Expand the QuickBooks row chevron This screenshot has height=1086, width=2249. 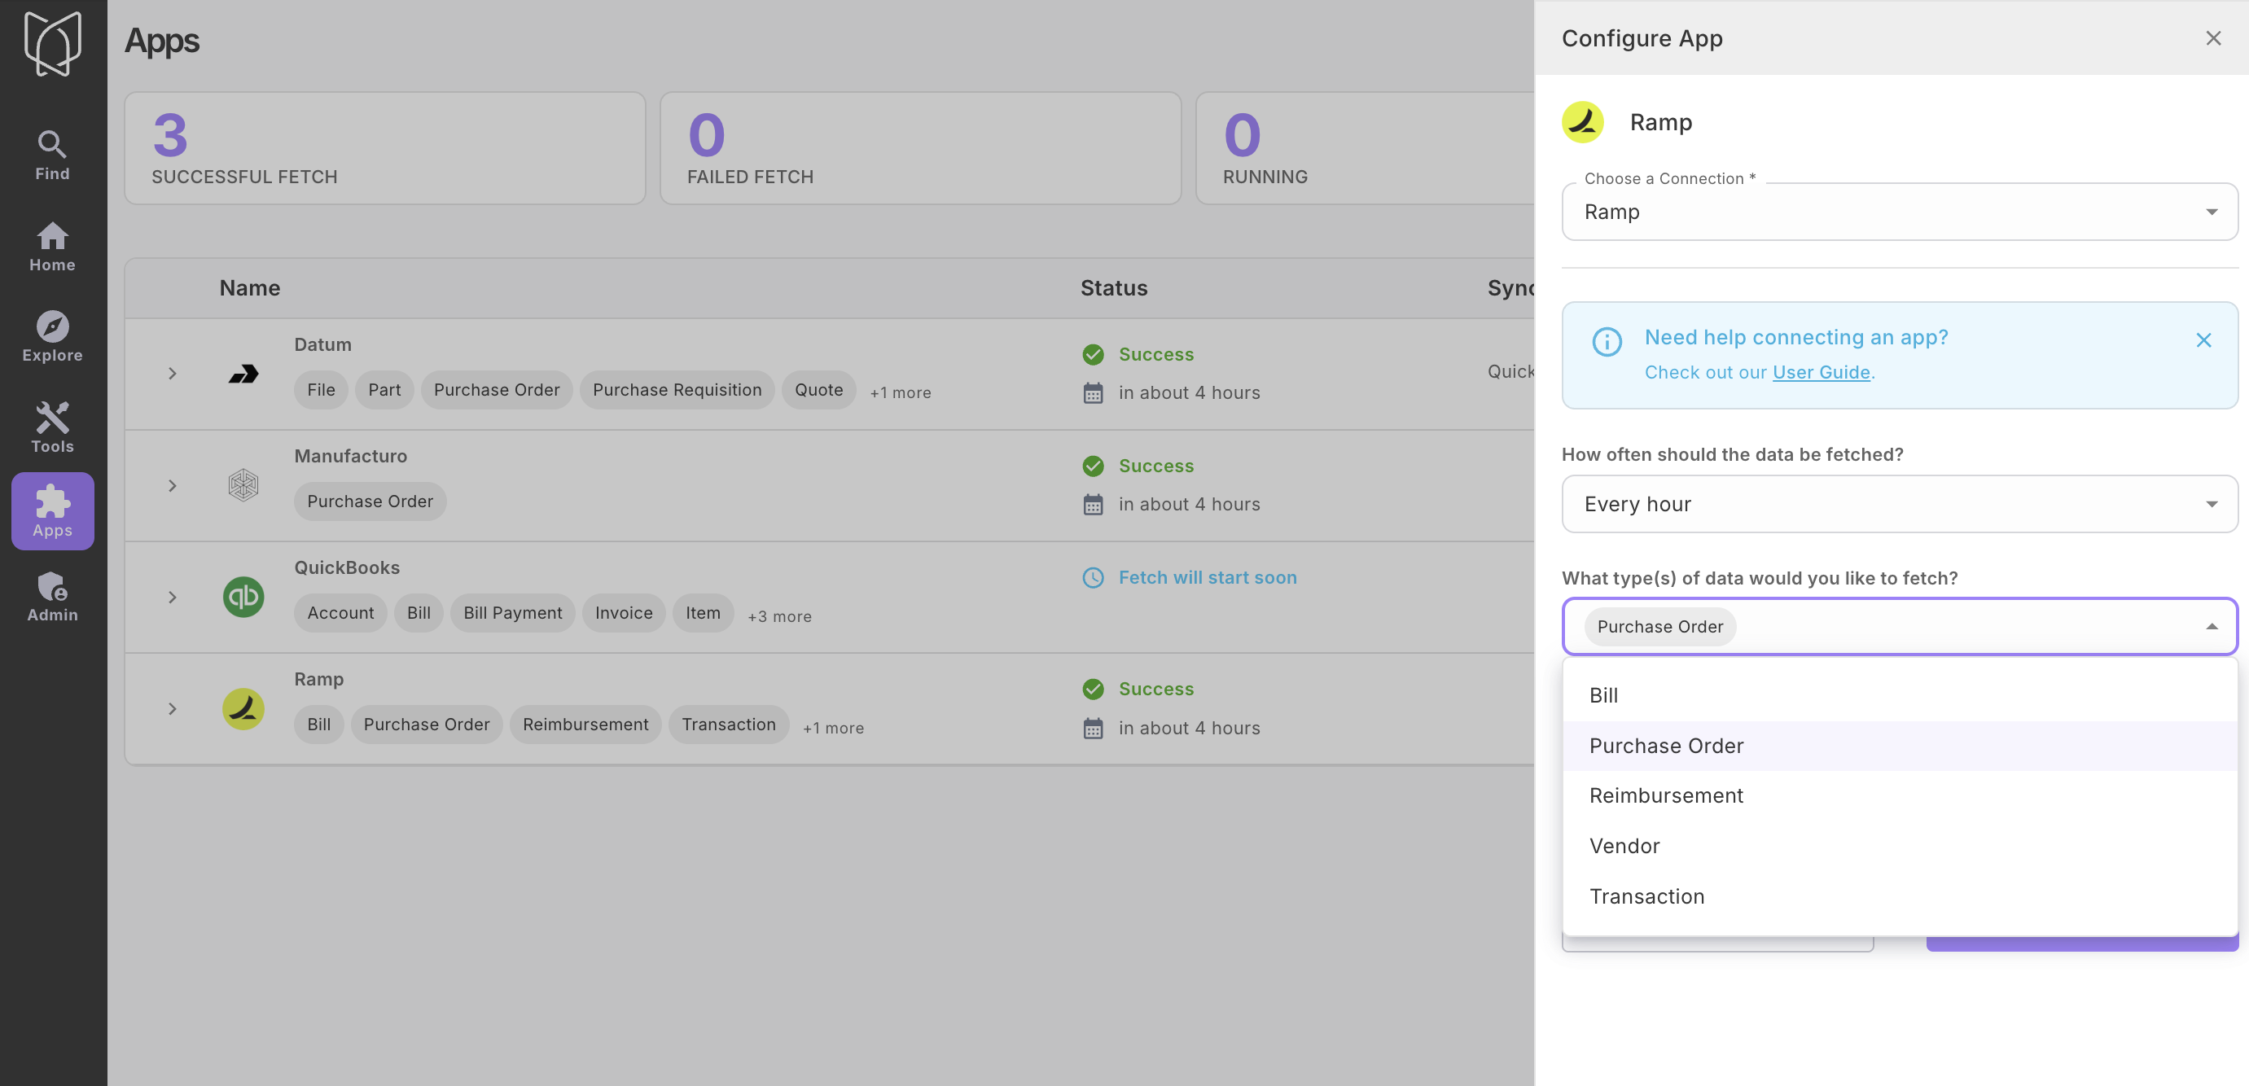point(172,597)
